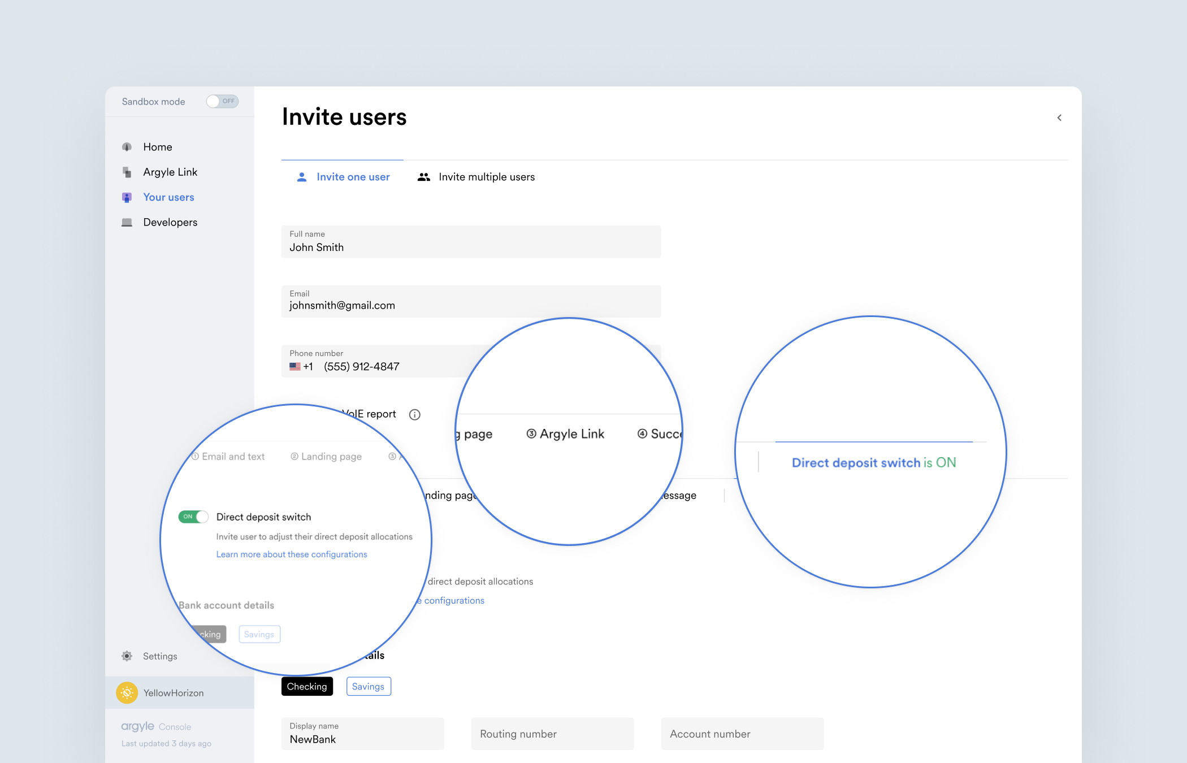Click the Home sidebar icon
1187x763 pixels.
tap(127, 147)
